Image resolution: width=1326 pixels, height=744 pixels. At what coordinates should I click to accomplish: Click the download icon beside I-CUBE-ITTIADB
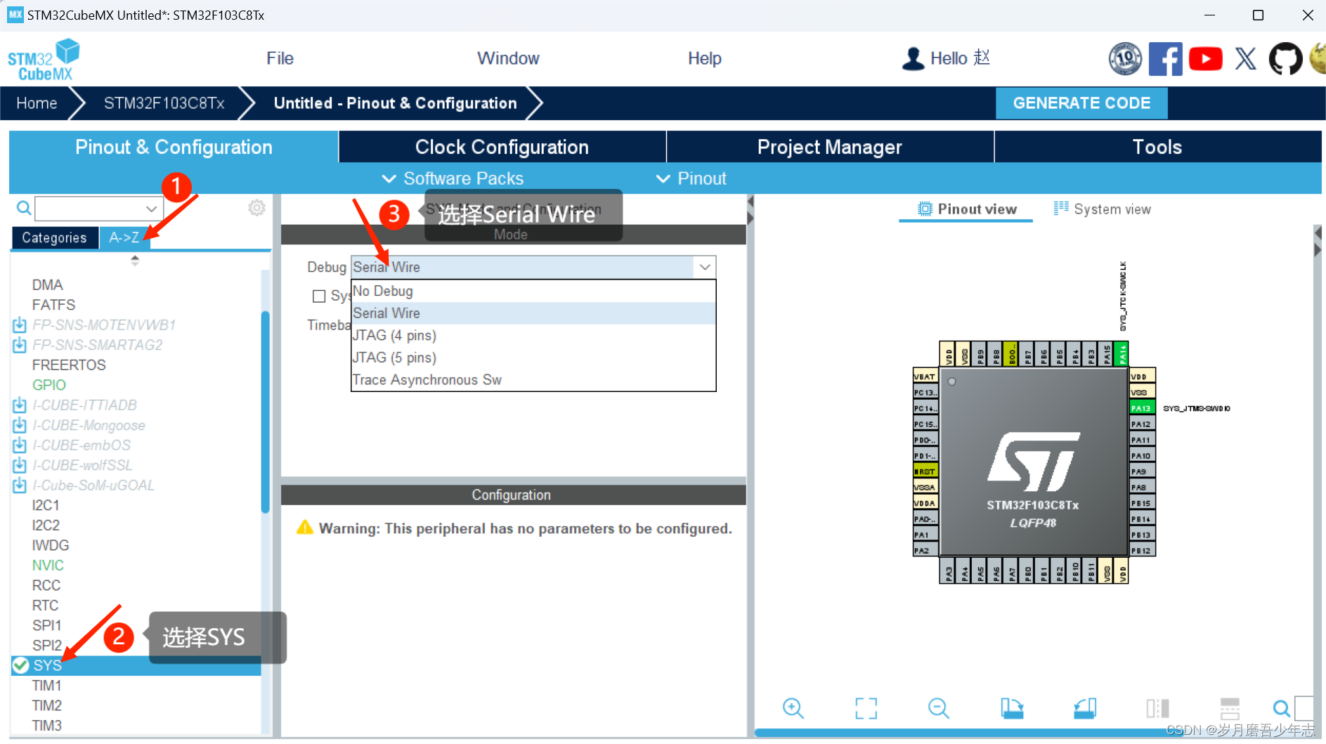pos(20,405)
